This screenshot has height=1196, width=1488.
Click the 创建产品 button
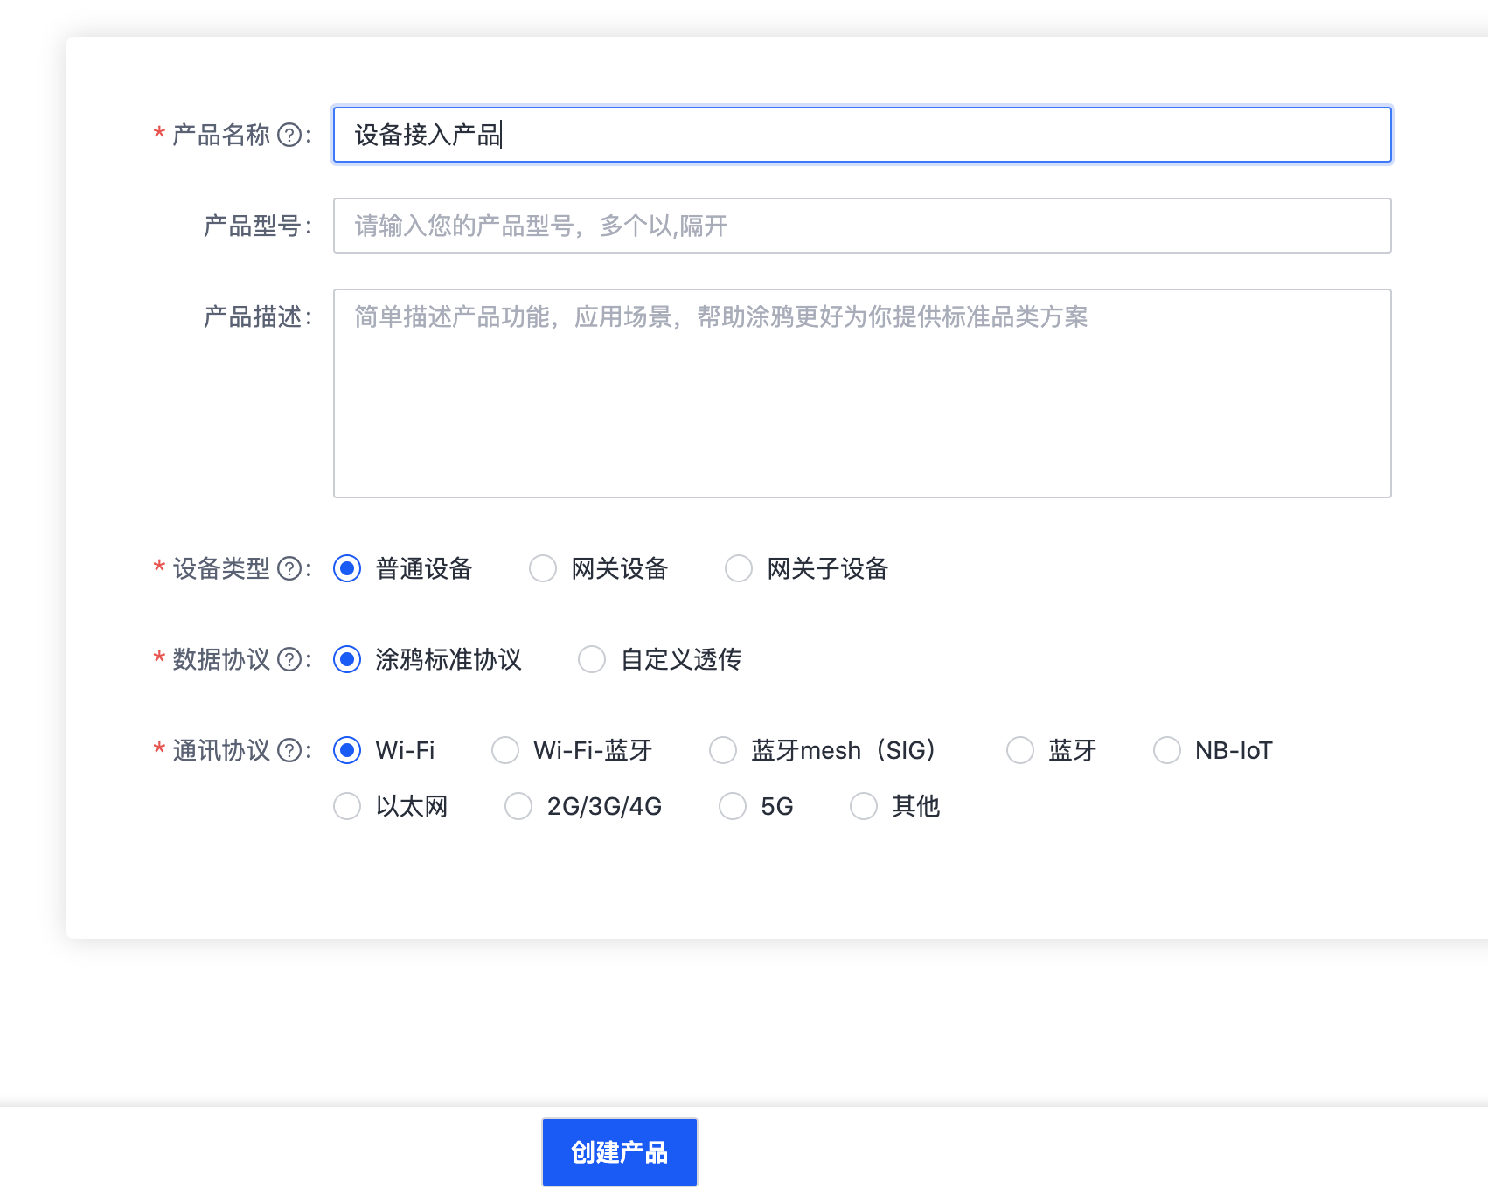click(620, 1152)
